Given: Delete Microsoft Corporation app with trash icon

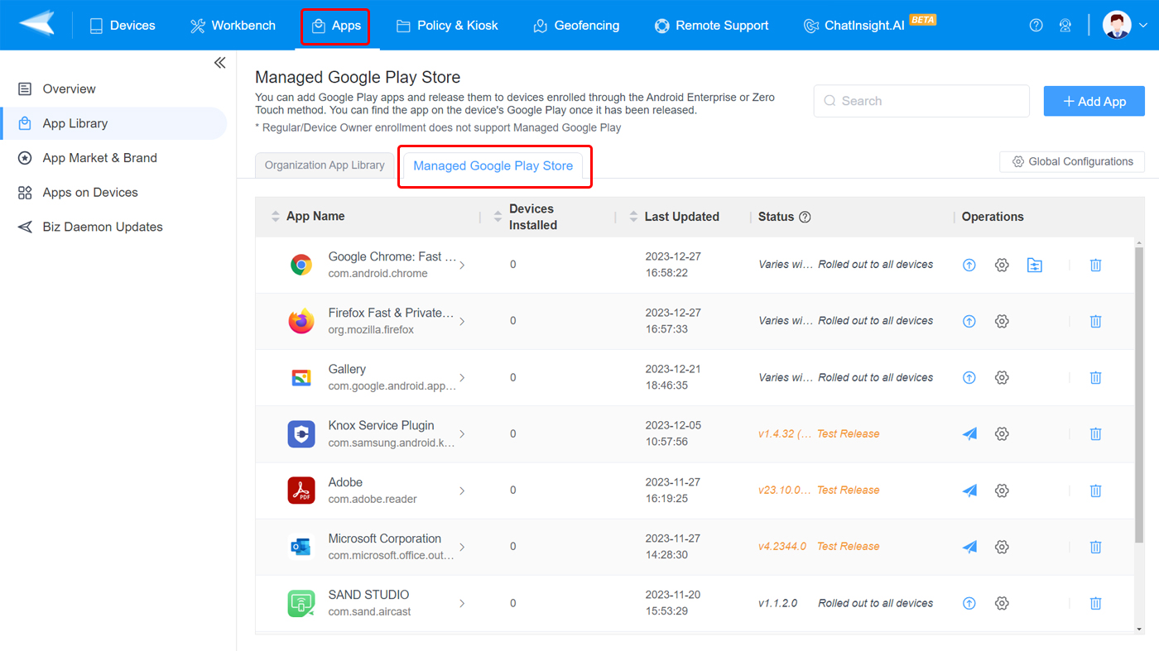Looking at the screenshot, I should pos(1095,547).
